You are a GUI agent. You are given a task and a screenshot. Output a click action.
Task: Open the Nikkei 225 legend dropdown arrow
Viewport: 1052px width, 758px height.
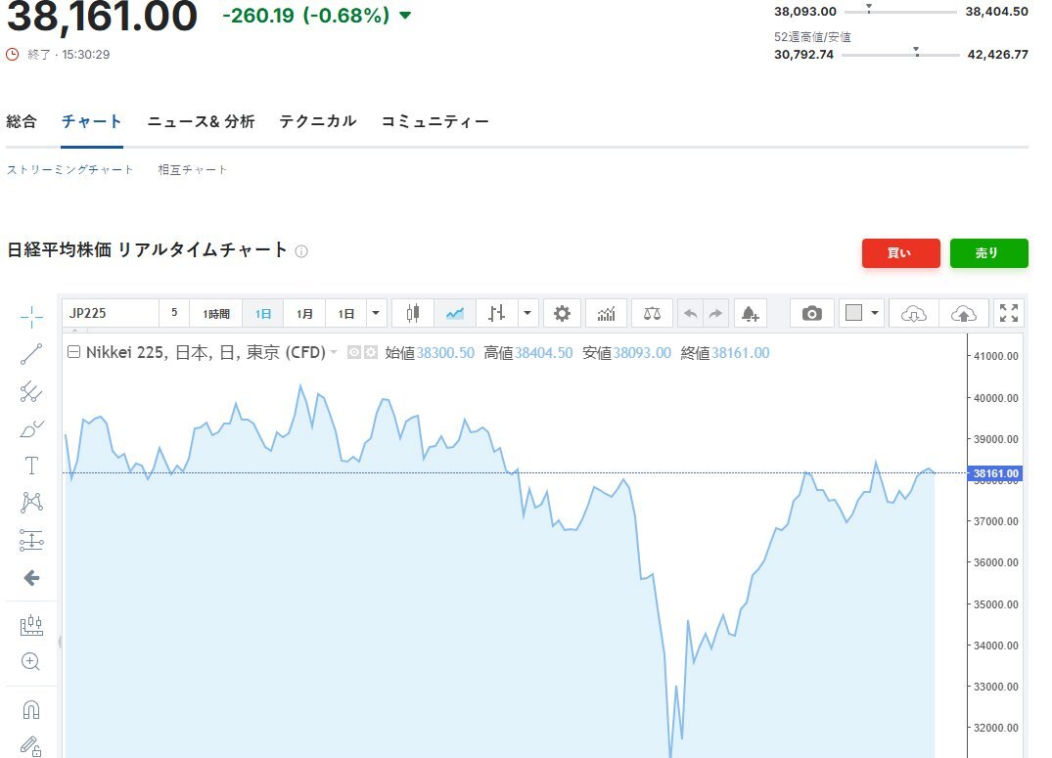point(334,352)
